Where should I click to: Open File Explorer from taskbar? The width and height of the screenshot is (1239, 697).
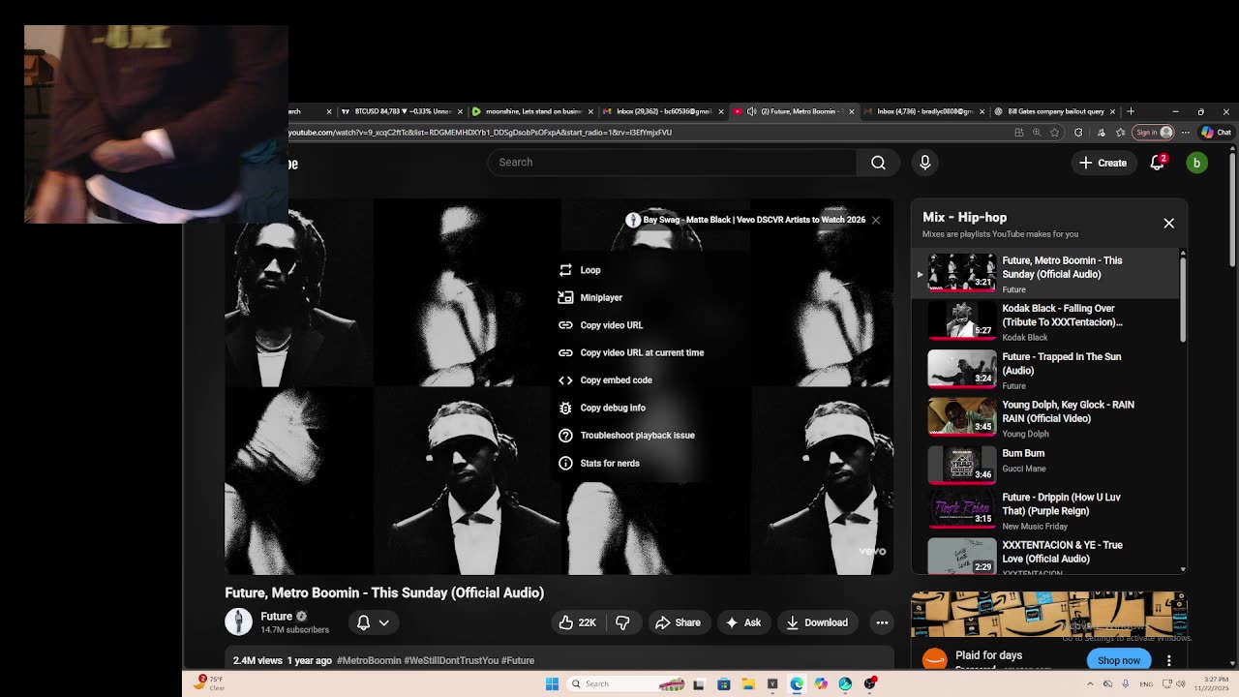click(748, 684)
